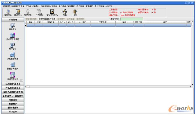Click the 通知书查询 sidebar button
Image resolution: width=196 pixels, height=115 pixels.
click(13, 108)
